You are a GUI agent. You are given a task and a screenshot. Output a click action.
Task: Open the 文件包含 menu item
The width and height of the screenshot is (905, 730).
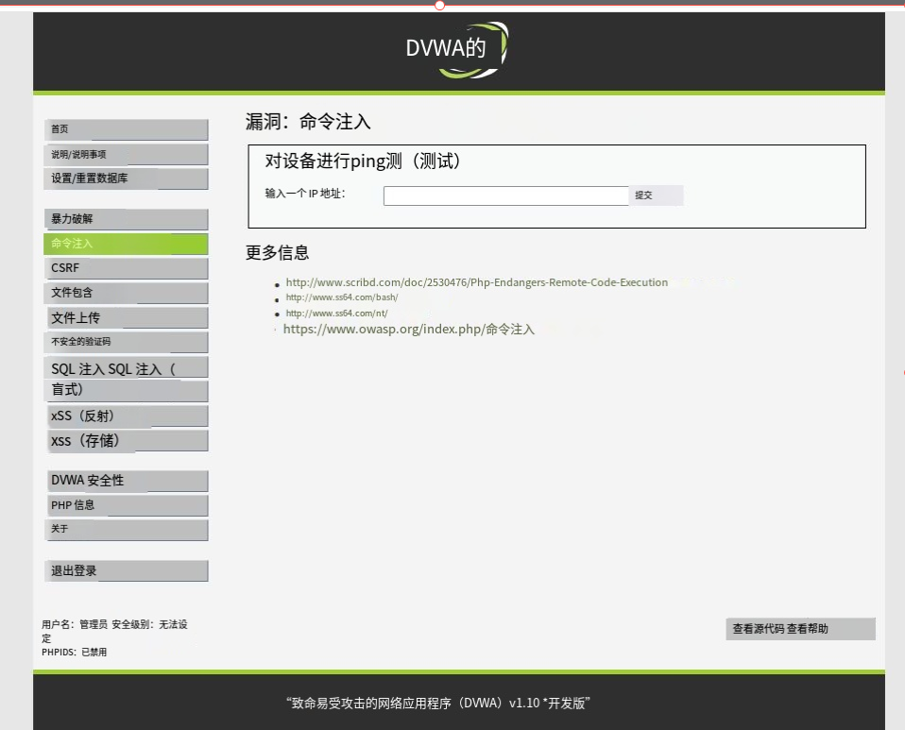[126, 293]
